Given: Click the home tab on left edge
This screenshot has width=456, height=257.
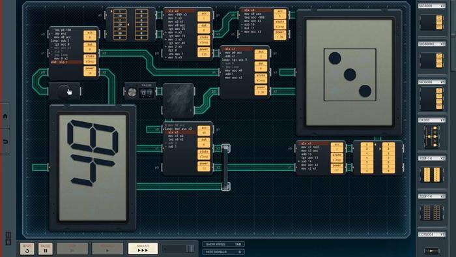Looking at the screenshot, I should pyautogui.click(x=5, y=116).
